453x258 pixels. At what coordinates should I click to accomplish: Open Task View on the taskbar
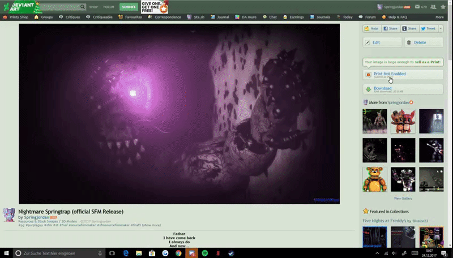pos(112,253)
